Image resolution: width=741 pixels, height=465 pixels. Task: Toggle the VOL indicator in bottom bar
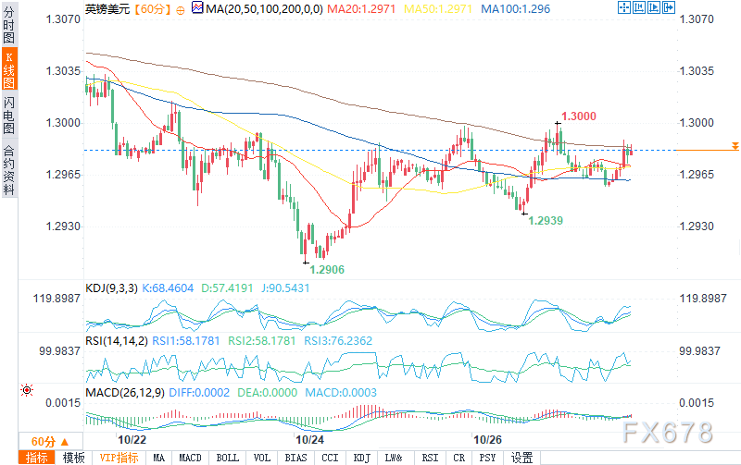tap(260, 458)
